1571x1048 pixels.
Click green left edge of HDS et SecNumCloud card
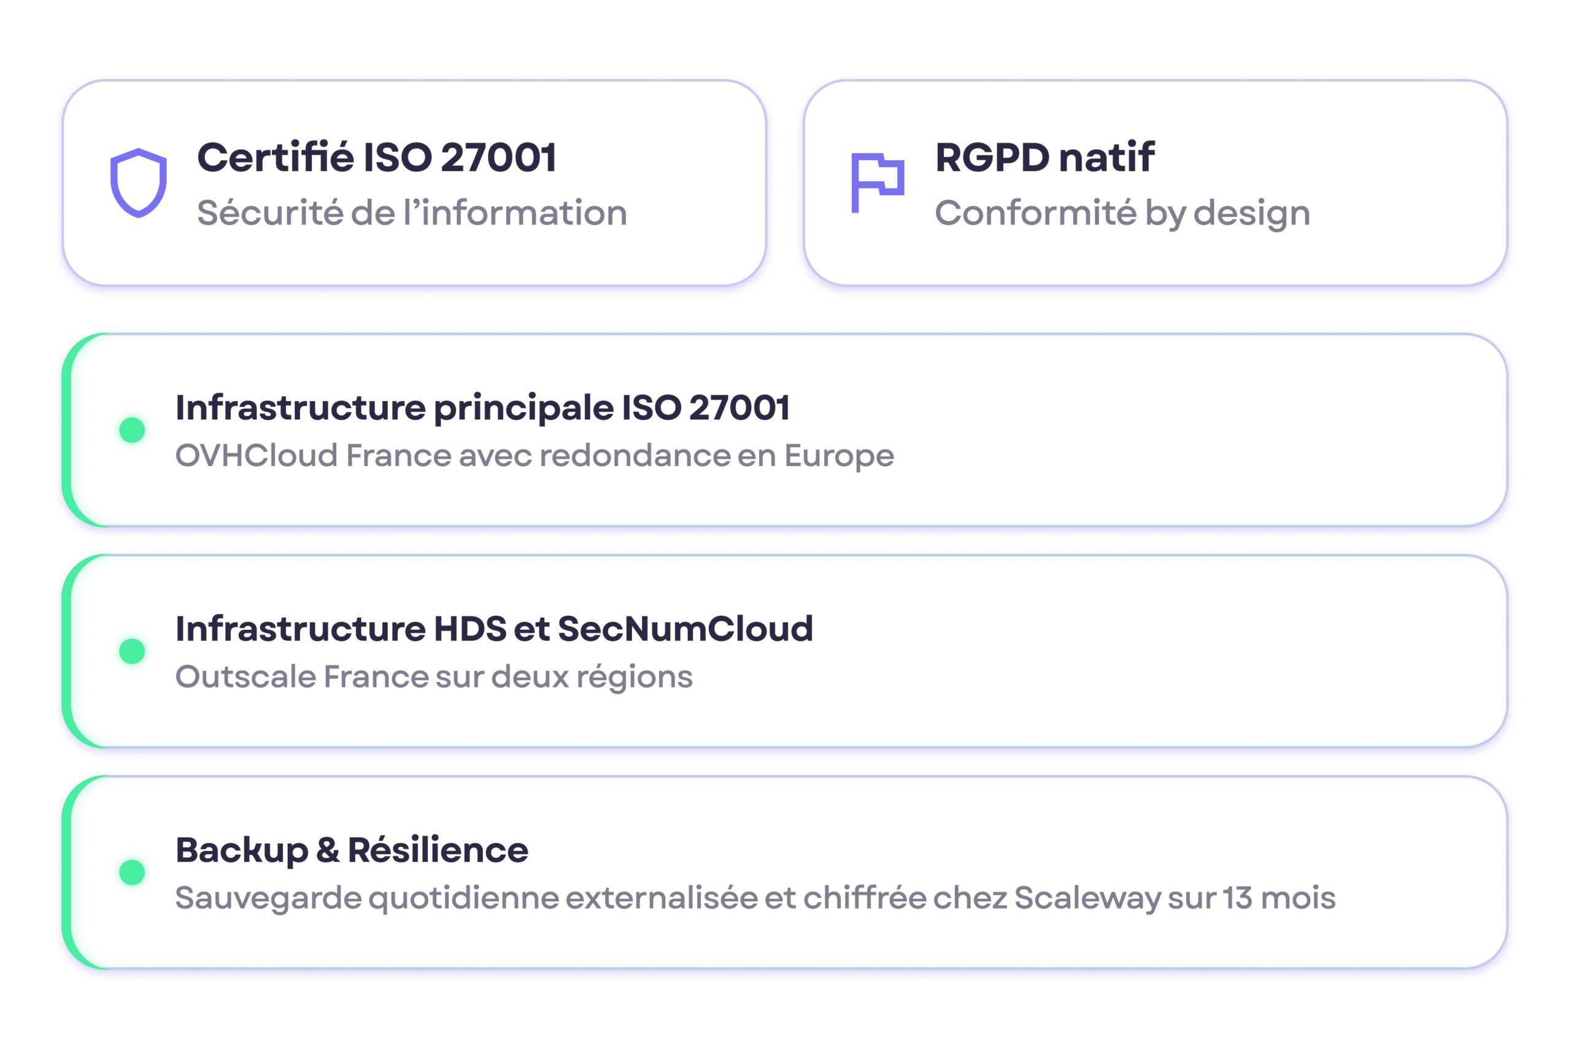67,651
